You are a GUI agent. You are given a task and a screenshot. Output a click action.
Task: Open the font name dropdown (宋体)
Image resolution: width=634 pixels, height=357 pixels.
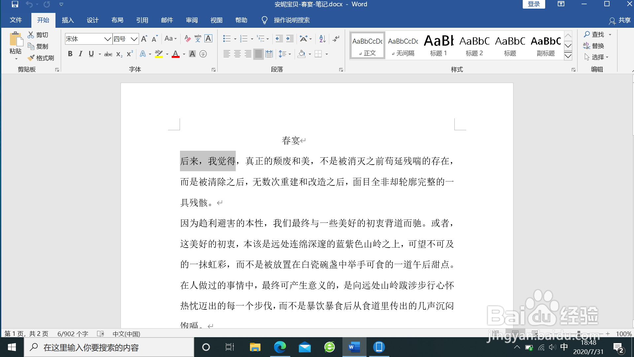coord(107,39)
